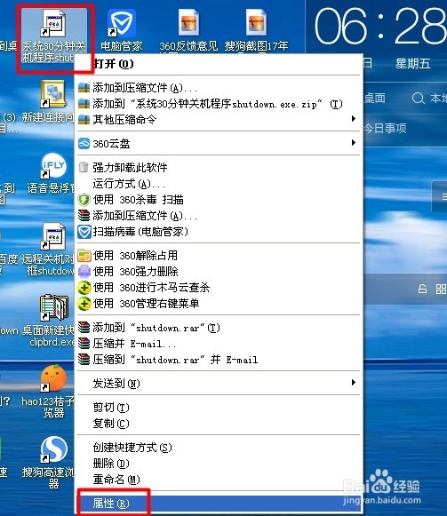The image size is (447, 516).
Task: Click the 06:28 clock display
Action: tap(380, 27)
